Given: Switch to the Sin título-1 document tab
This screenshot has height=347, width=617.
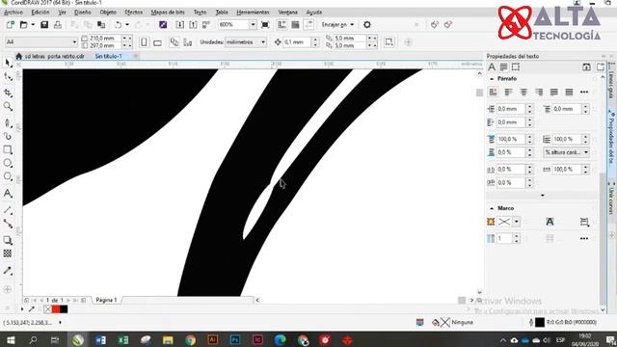Looking at the screenshot, I should click(x=108, y=56).
